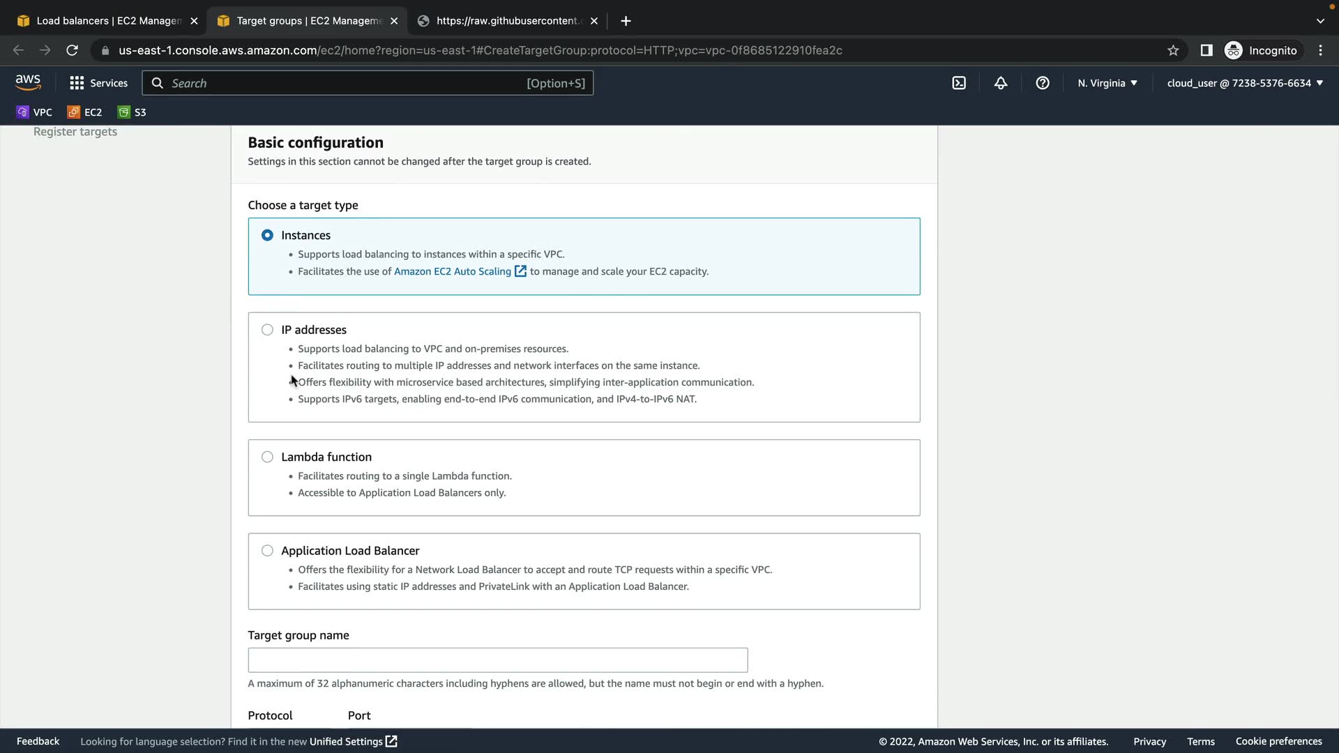
Task: Click the Target group name field
Action: click(497, 660)
